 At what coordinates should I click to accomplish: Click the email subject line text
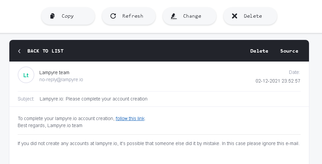[x=93, y=99]
